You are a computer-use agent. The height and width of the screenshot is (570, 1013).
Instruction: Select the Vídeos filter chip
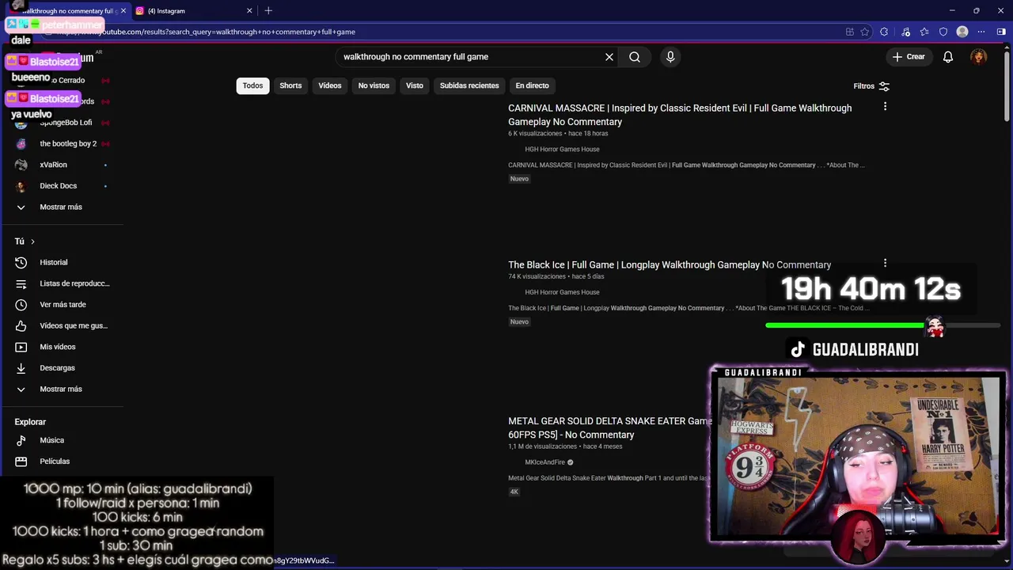(330, 85)
